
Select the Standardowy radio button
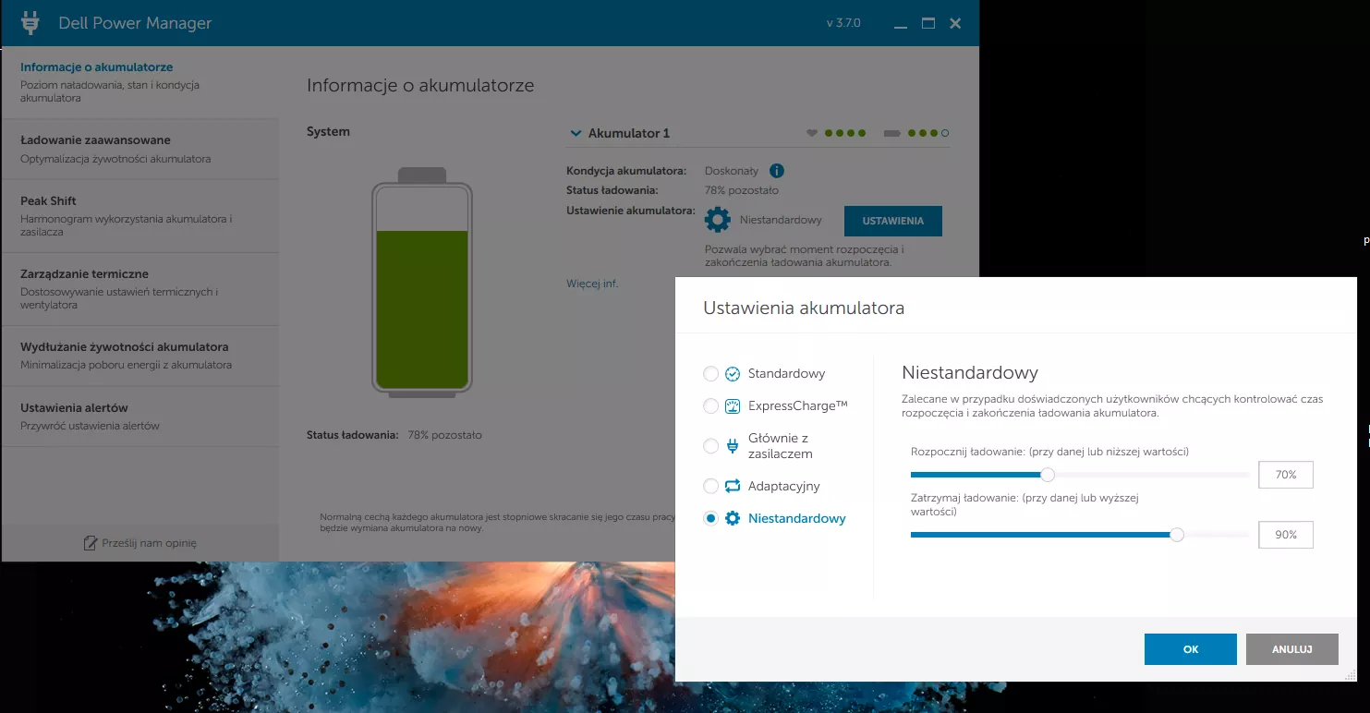(710, 374)
